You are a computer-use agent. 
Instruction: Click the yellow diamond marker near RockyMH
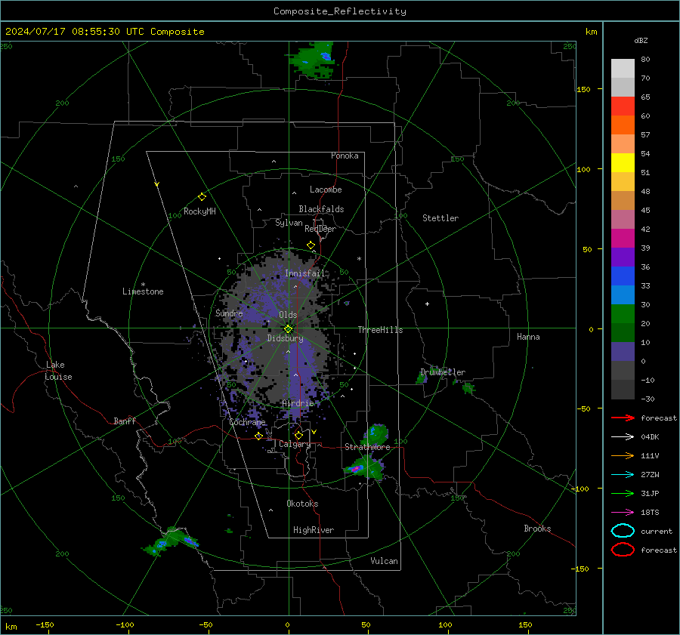coord(202,197)
